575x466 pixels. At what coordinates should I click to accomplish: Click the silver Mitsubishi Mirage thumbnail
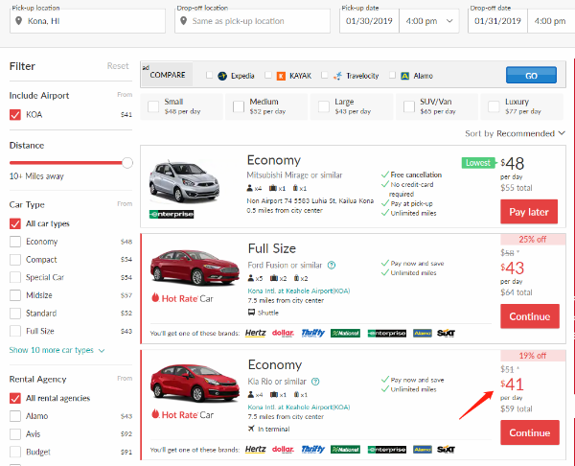coord(184,181)
